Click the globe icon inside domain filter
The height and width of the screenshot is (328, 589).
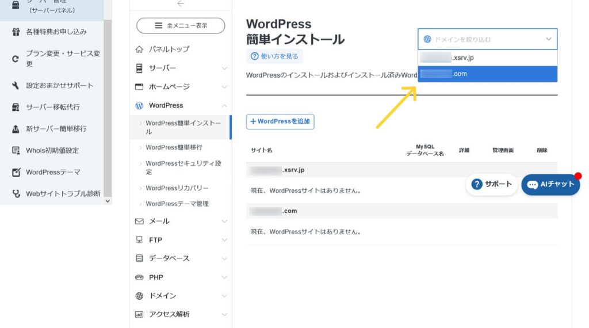(427, 39)
